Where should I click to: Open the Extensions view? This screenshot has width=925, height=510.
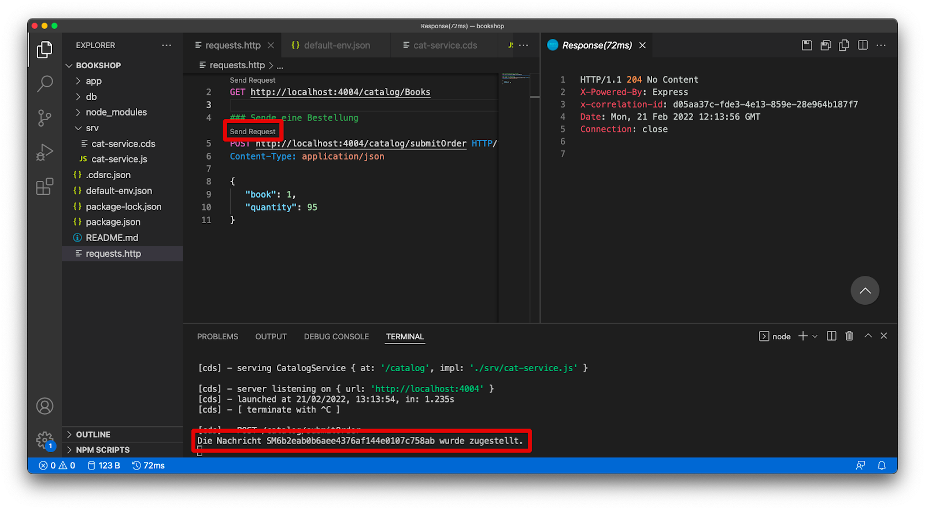pyautogui.click(x=45, y=186)
